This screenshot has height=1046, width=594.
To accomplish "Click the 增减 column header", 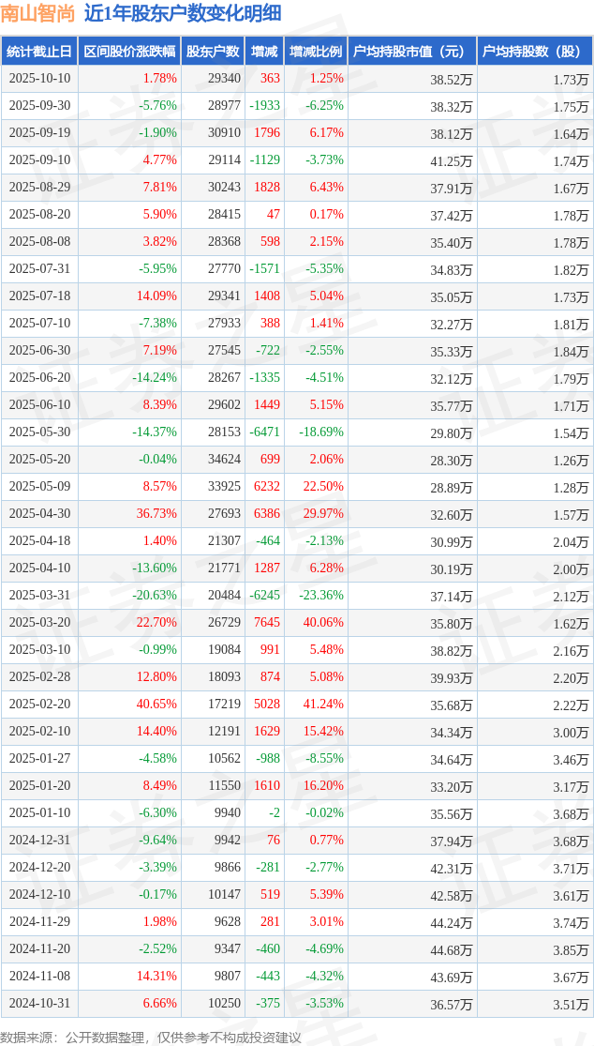I will (x=265, y=52).
